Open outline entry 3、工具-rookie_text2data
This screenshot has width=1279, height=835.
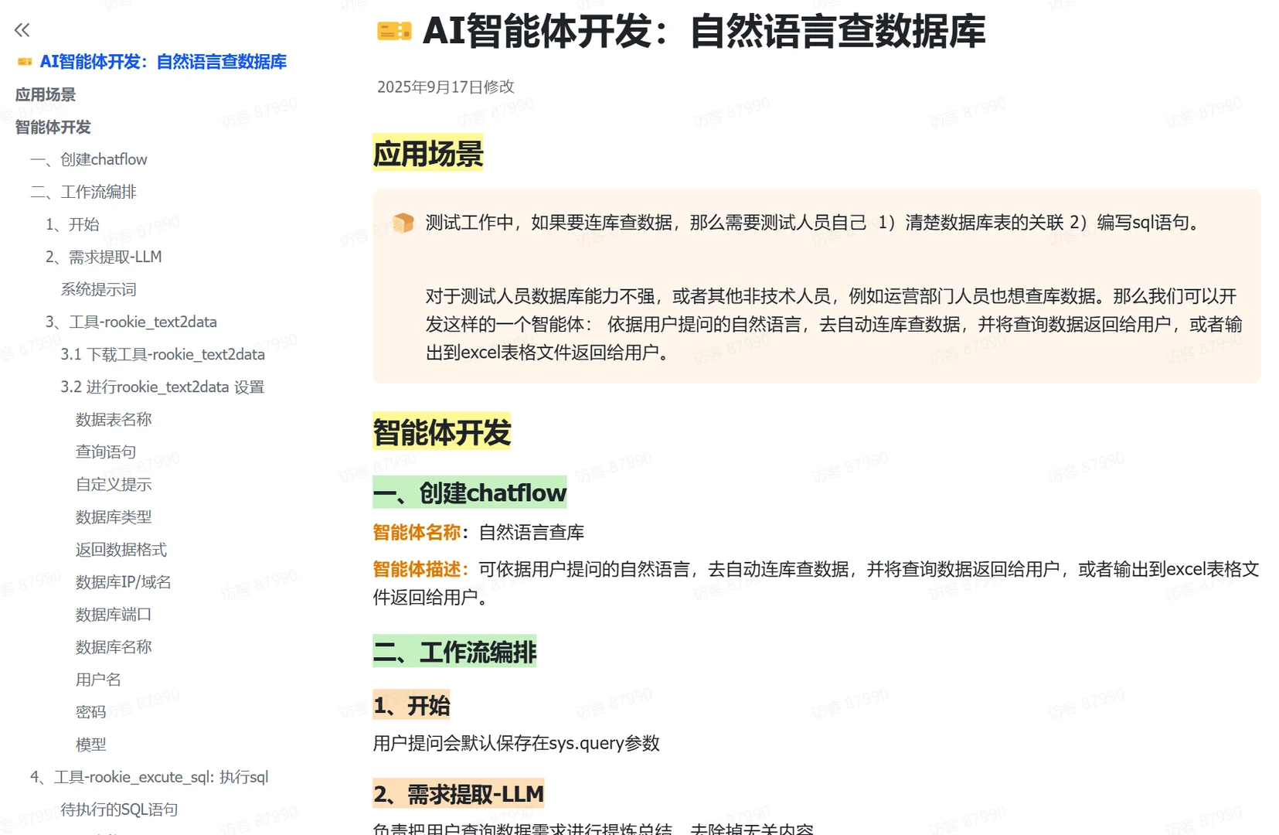point(131,322)
